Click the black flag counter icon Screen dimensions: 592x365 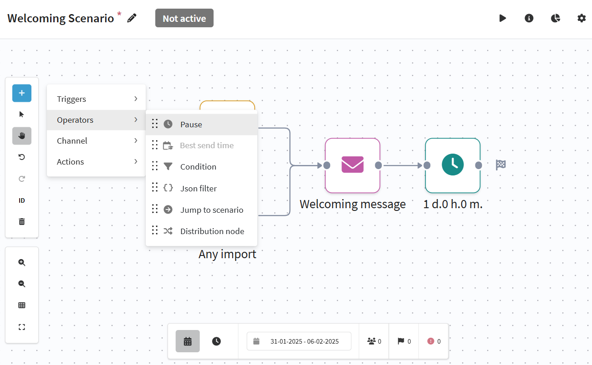coord(401,341)
